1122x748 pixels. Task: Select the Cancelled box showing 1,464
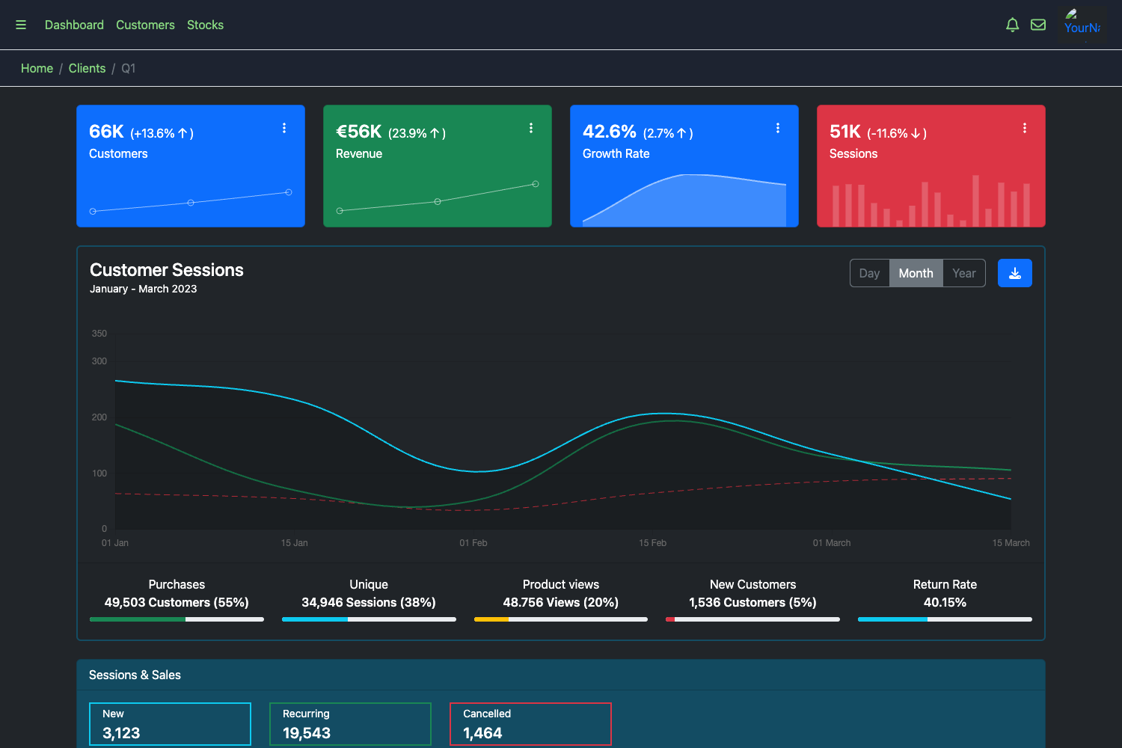pos(530,723)
